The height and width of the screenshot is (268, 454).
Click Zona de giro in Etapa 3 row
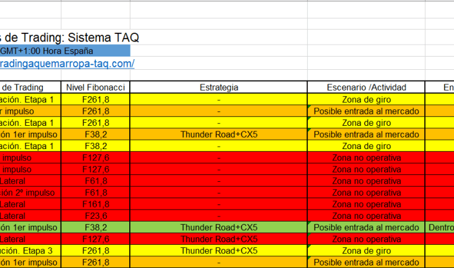click(x=366, y=250)
